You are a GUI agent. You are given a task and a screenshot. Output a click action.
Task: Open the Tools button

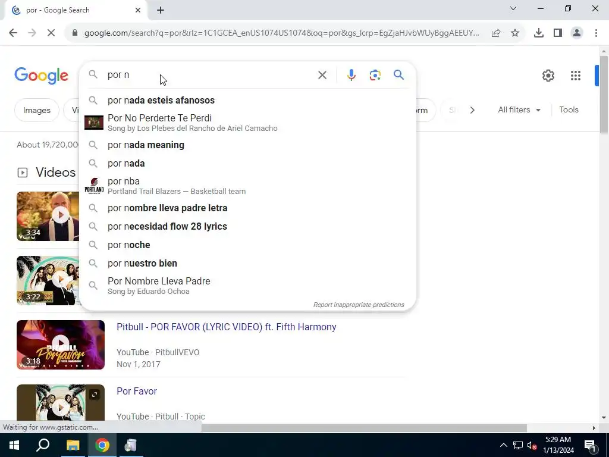coord(569,110)
